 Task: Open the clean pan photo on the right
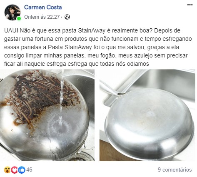click(147, 115)
